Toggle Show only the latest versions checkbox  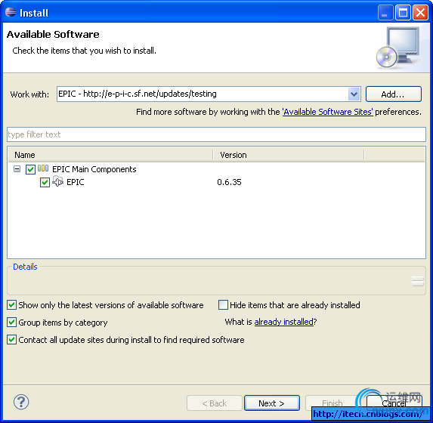pos(11,305)
